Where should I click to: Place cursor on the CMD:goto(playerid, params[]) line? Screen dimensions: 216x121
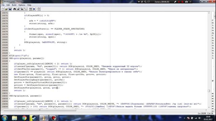(x=26, y=58)
